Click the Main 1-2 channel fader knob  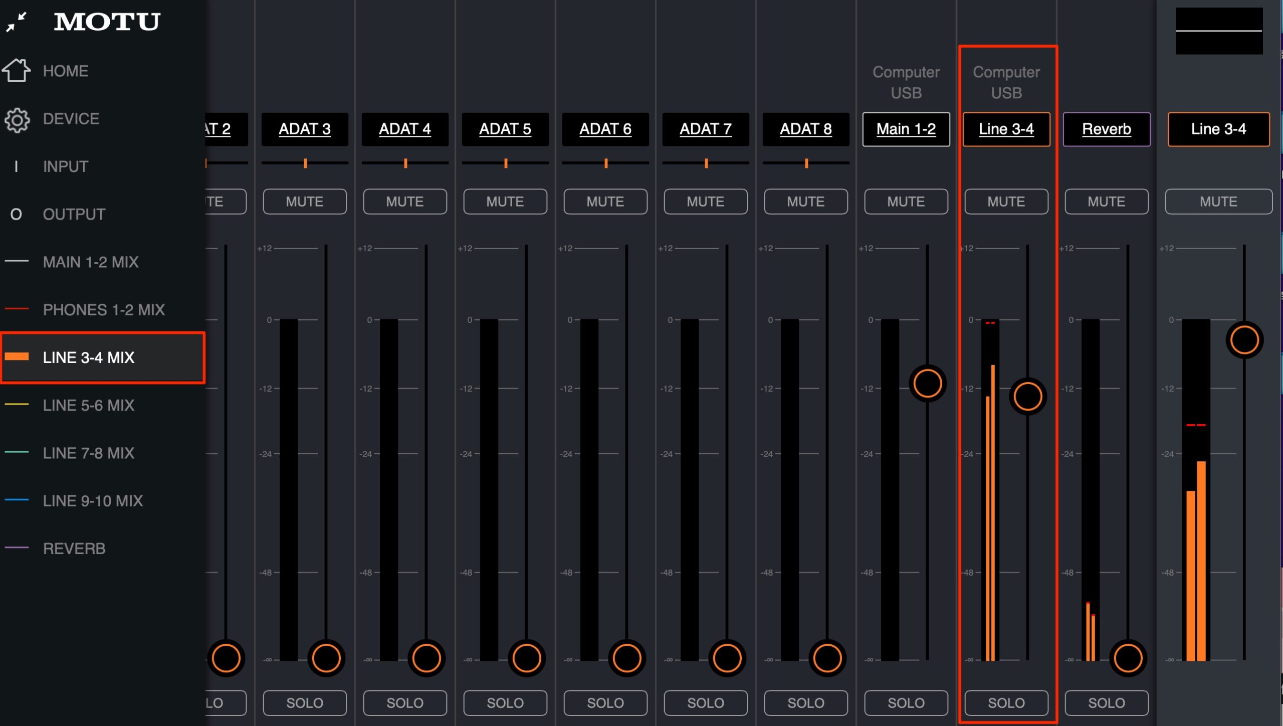[928, 384]
